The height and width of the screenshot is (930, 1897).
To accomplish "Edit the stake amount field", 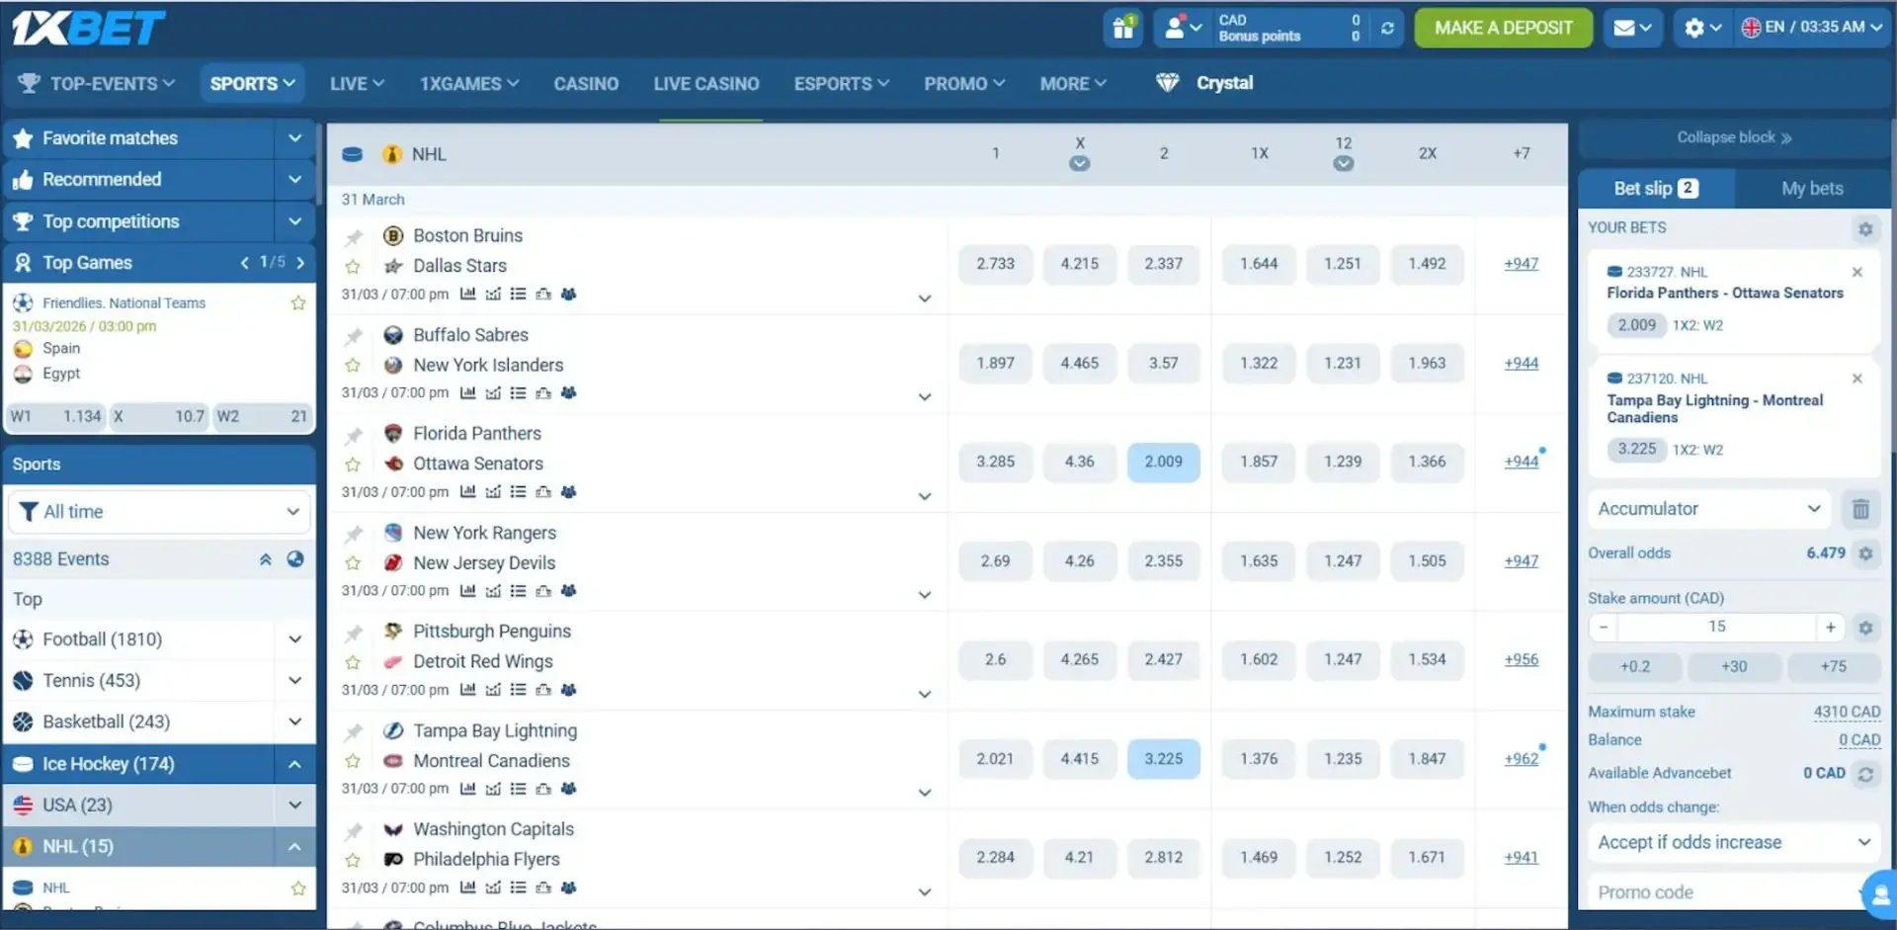I will (1716, 627).
